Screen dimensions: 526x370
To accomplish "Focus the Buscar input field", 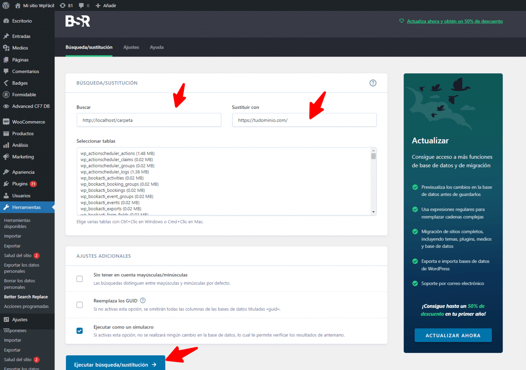I will pos(149,120).
